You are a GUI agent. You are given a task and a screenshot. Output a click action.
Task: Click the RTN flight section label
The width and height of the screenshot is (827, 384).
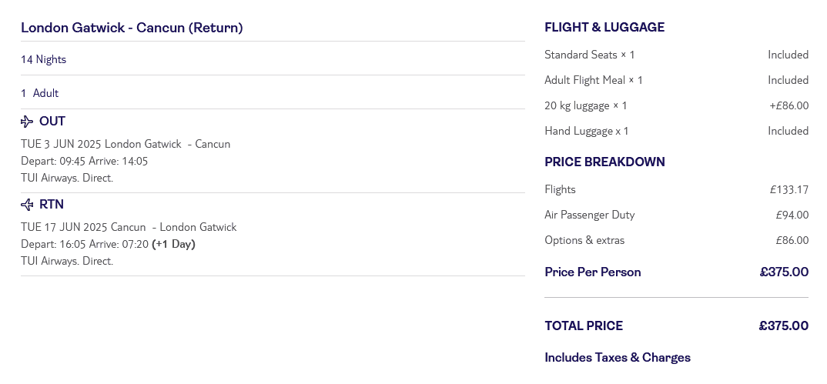coord(52,205)
